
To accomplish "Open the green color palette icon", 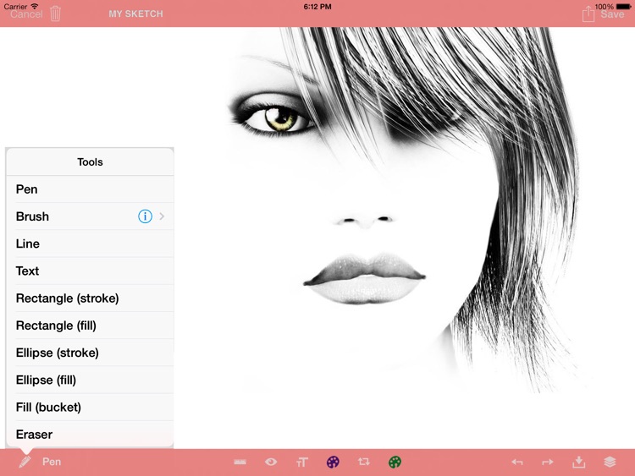I will pyautogui.click(x=395, y=462).
